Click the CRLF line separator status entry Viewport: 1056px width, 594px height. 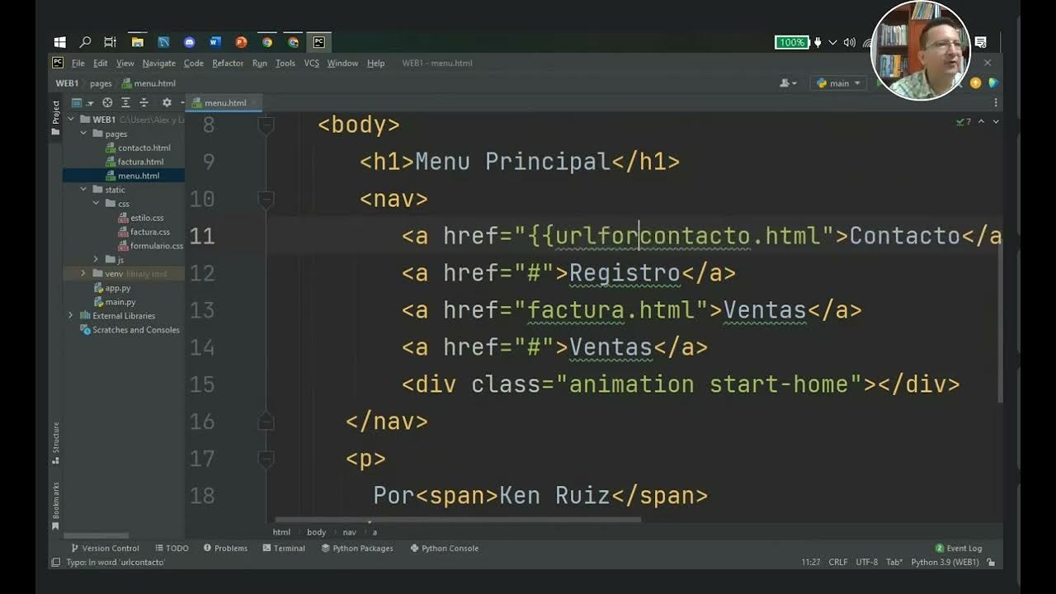(x=837, y=562)
